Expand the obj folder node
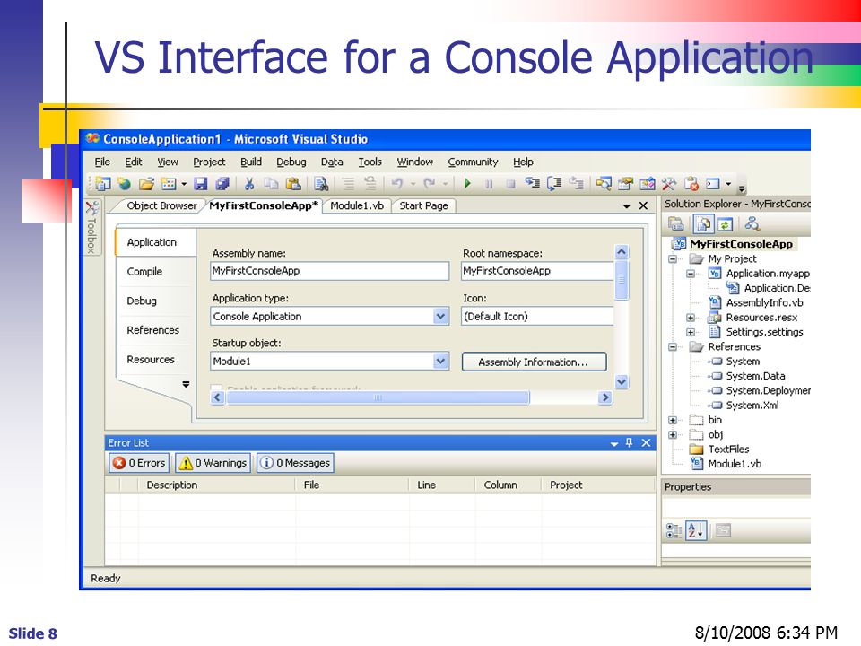This screenshot has width=861, height=646. [673, 434]
